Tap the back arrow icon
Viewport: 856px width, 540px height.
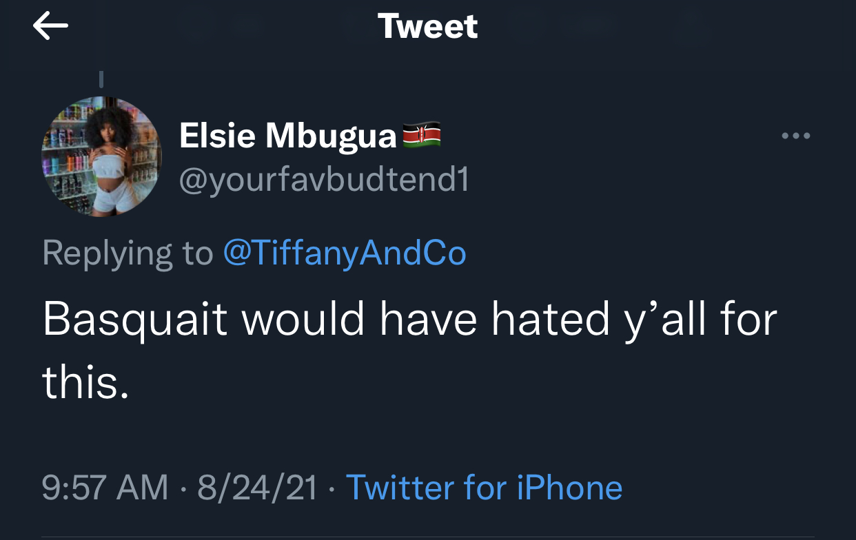(50, 26)
